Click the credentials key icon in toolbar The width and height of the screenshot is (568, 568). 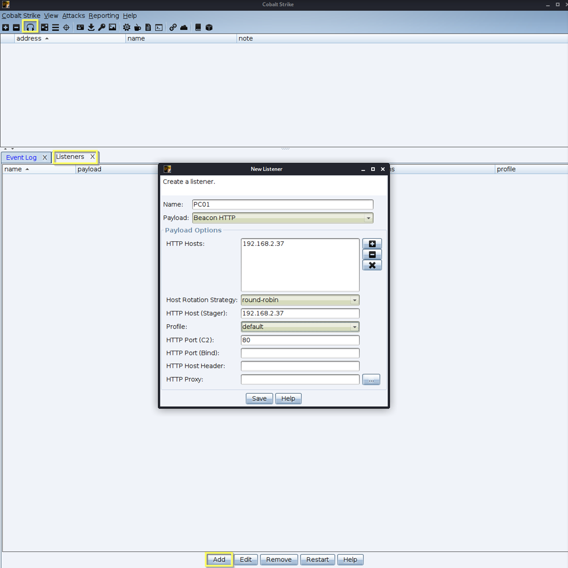pyautogui.click(x=102, y=28)
